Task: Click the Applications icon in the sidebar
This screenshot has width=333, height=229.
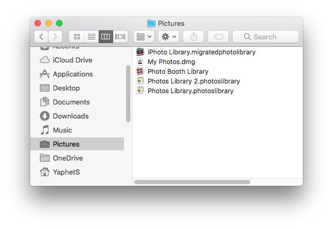Action: click(45, 74)
